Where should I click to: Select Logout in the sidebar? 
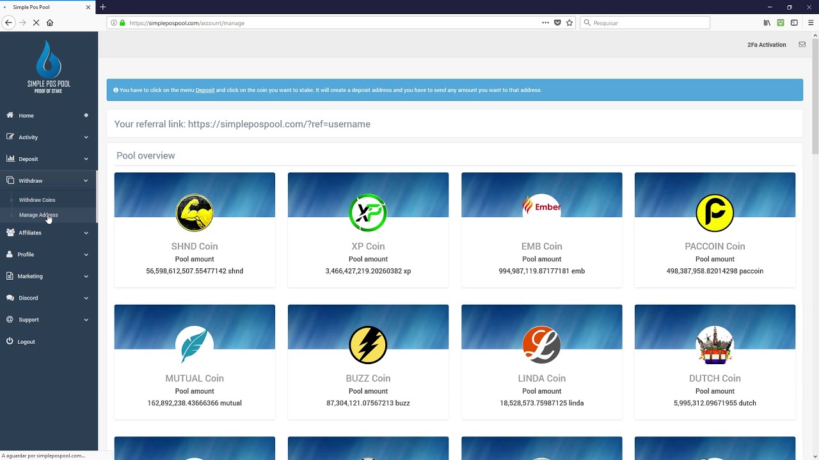pos(48,341)
